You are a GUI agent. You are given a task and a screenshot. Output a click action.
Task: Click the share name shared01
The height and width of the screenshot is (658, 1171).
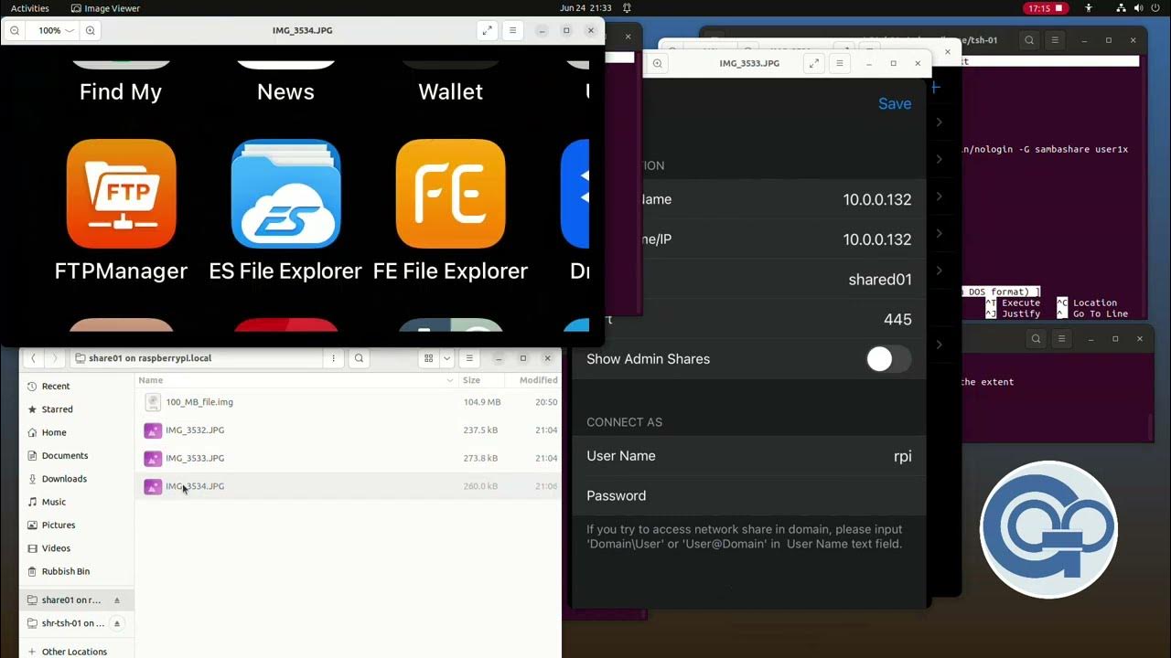pyautogui.click(x=880, y=280)
